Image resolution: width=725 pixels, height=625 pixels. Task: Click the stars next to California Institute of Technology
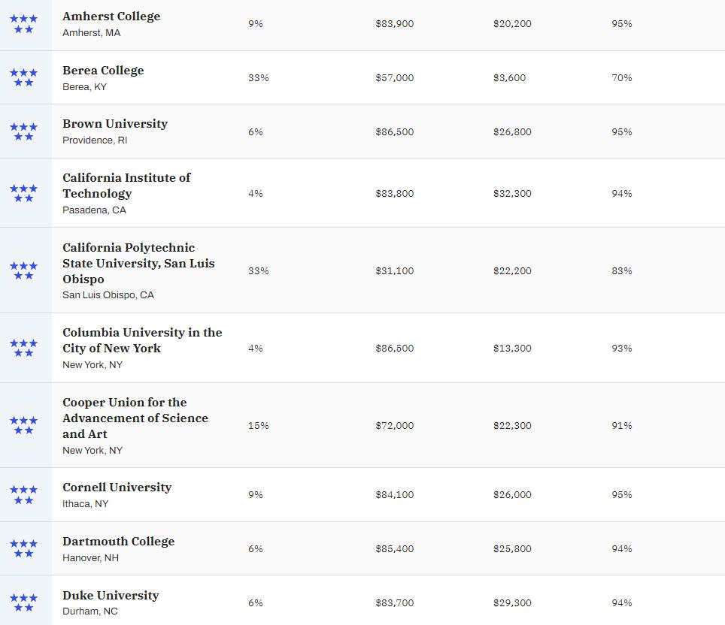pos(23,193)
